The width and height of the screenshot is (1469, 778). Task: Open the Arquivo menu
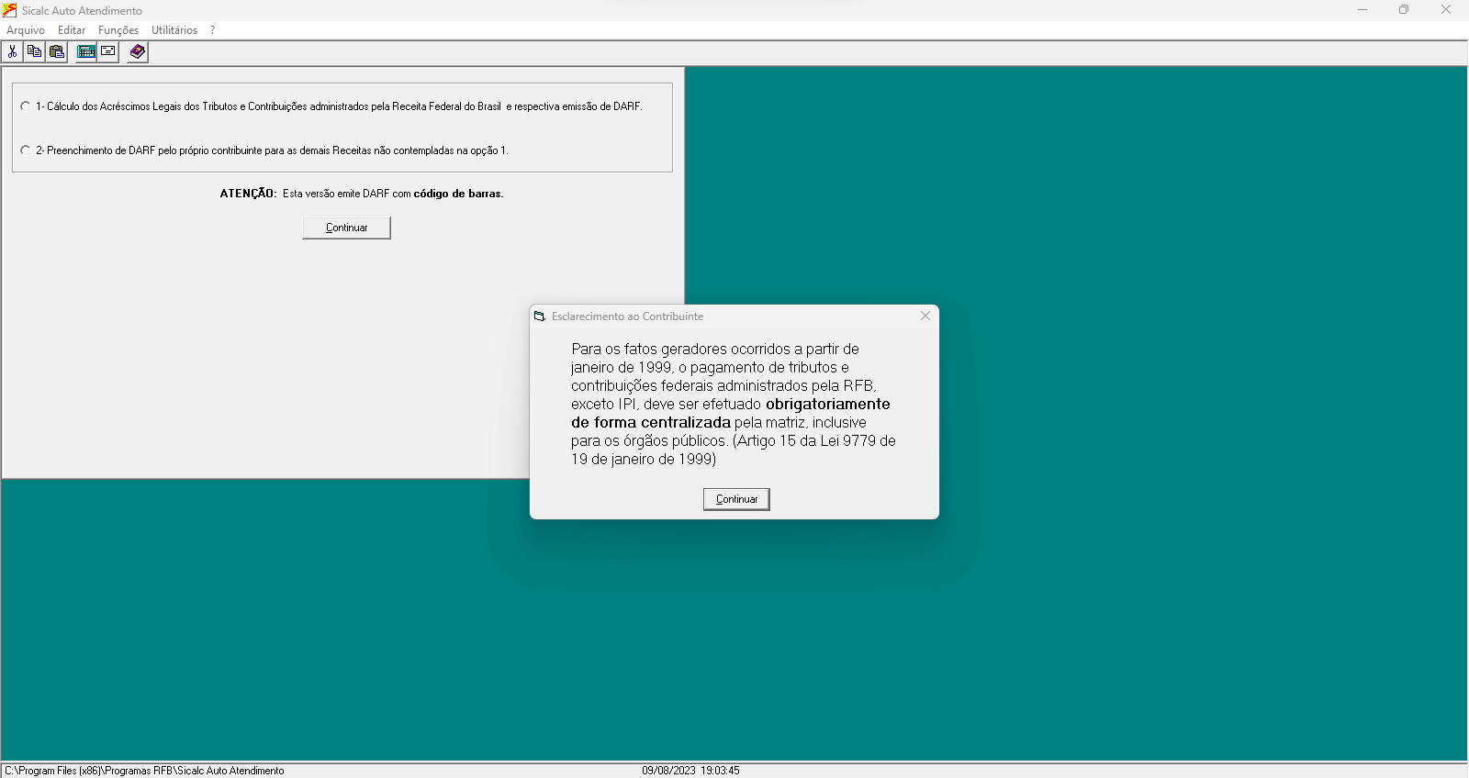pyautogui.click(x=26, y=30)
